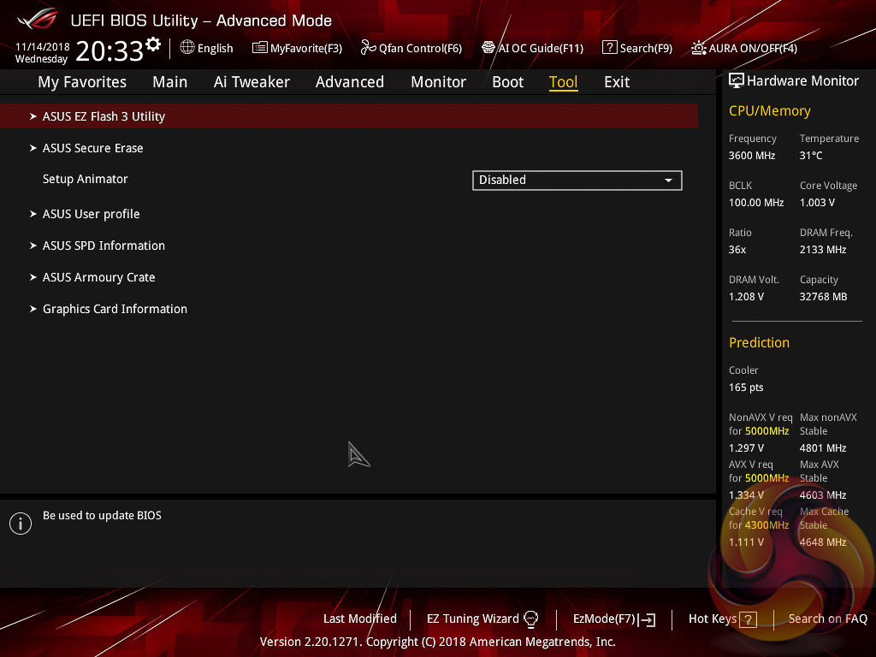The height and width of the screenshot is (657, 876).
Task: Switch to the Ai Tweaker tab
Action: point(252,82)
